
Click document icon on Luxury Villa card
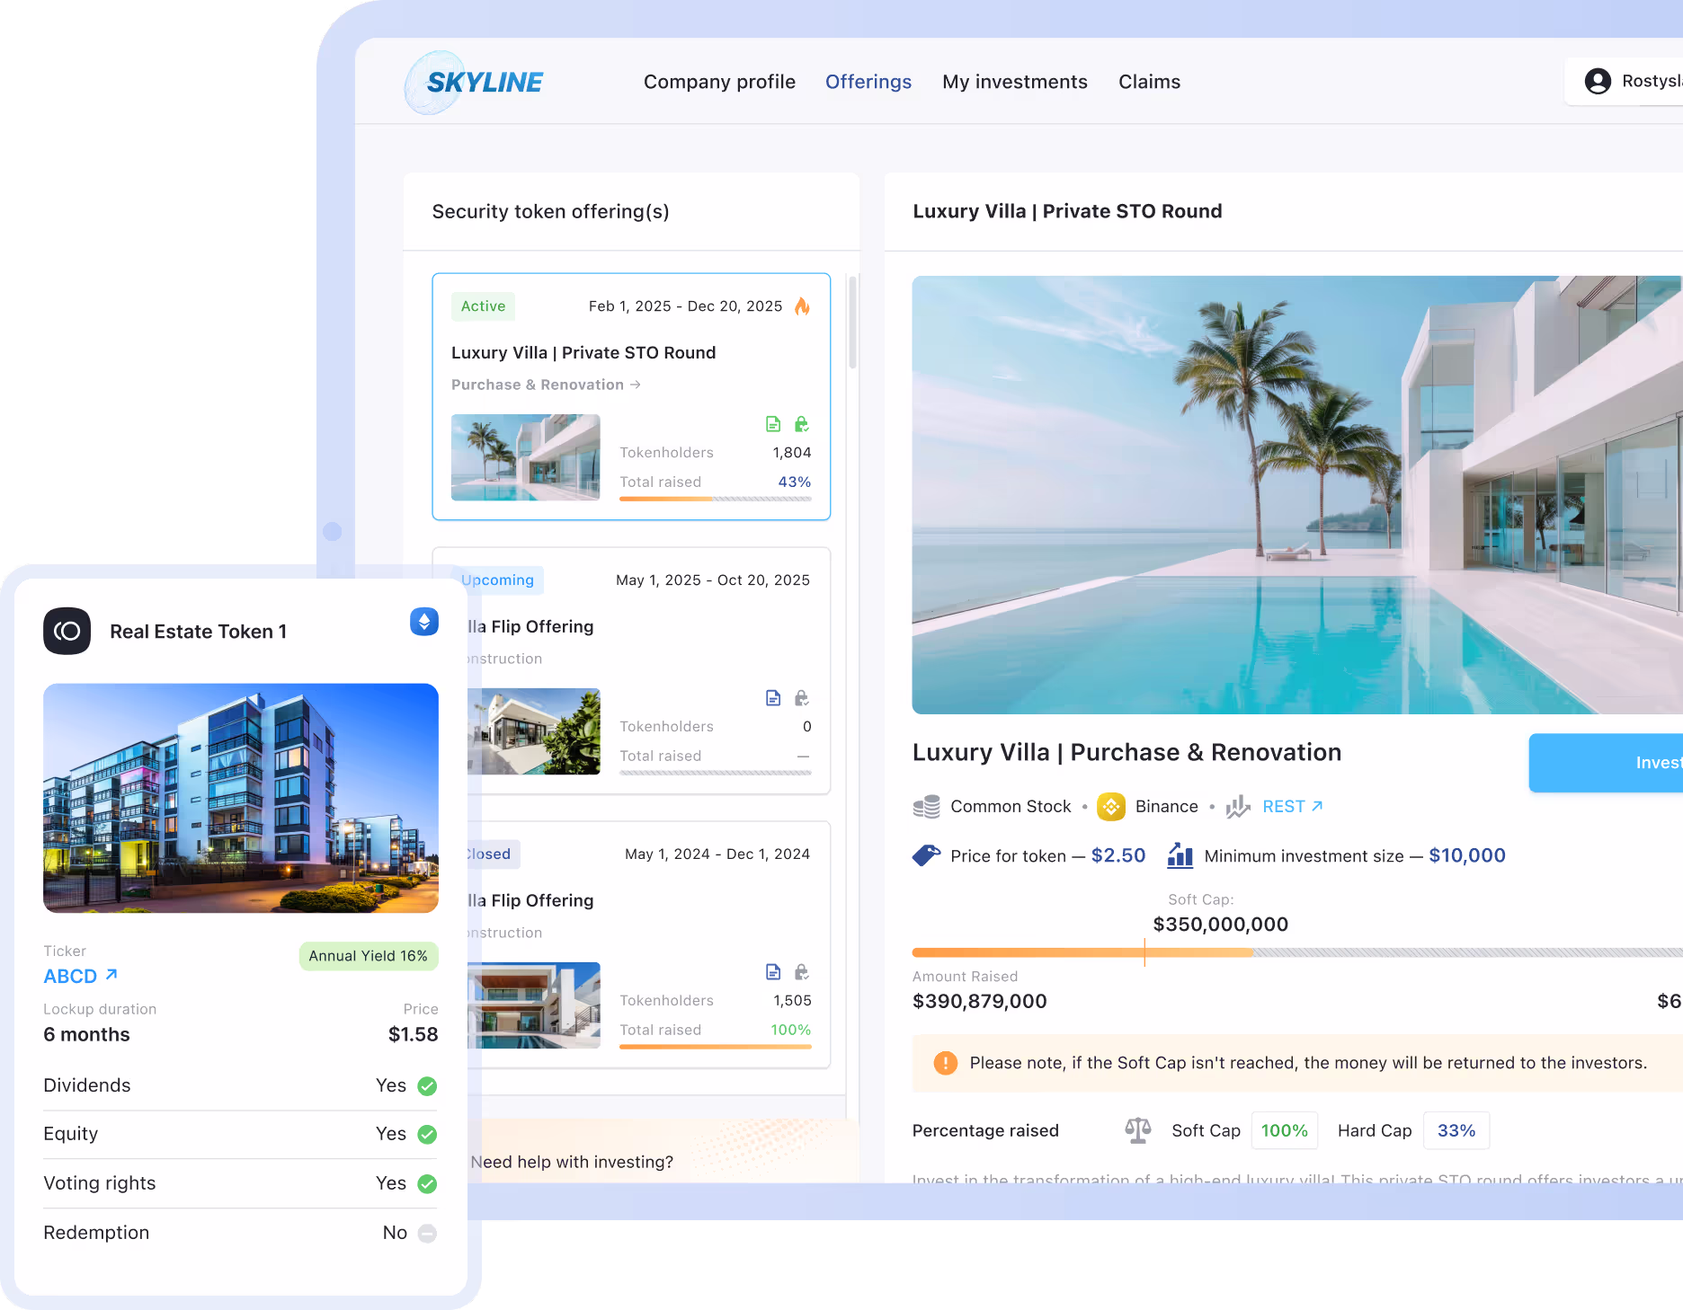(773, 424)
